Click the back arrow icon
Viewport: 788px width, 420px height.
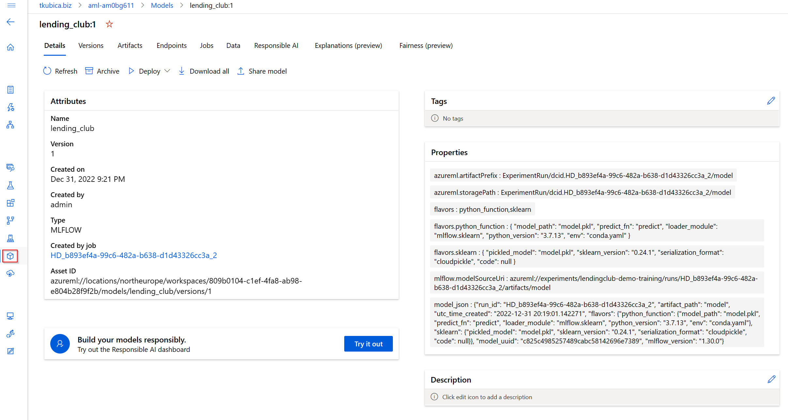[x=10, y=22]
